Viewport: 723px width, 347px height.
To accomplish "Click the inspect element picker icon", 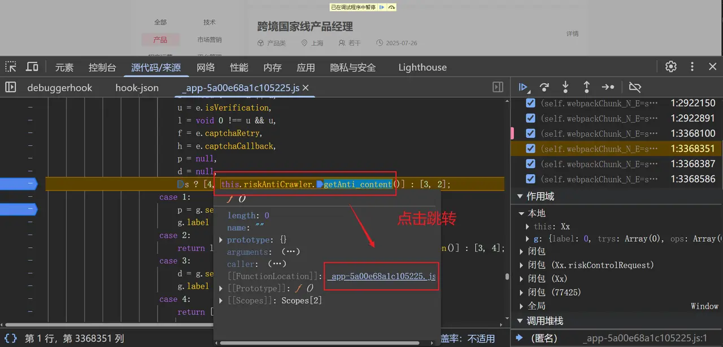I will (x=11, y=67).
